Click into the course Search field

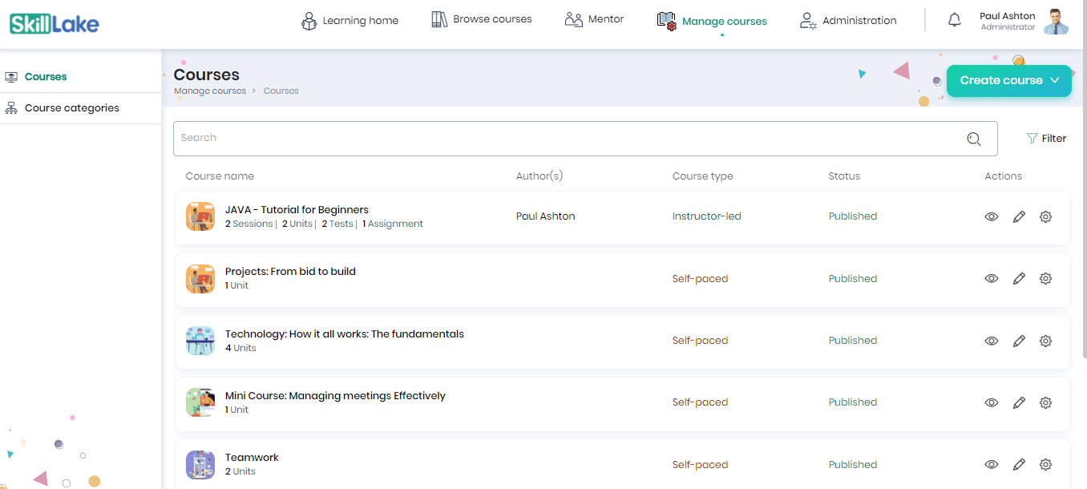click(561, 139)
